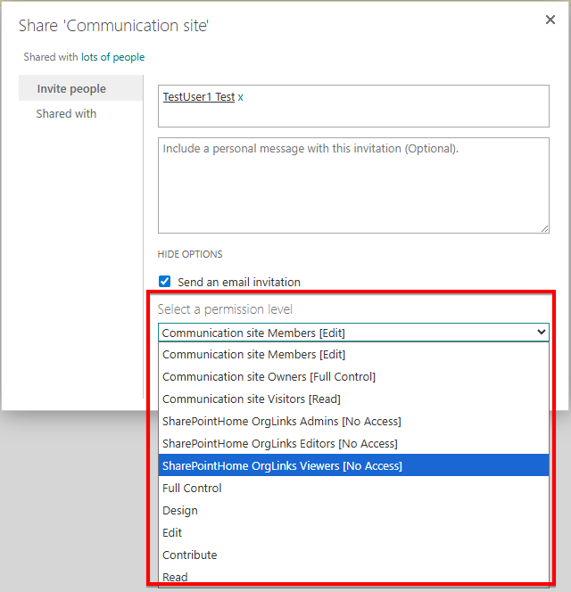Remove TestUser1 Test with the x
The image size is (571, 592).
tap(240, 97)
